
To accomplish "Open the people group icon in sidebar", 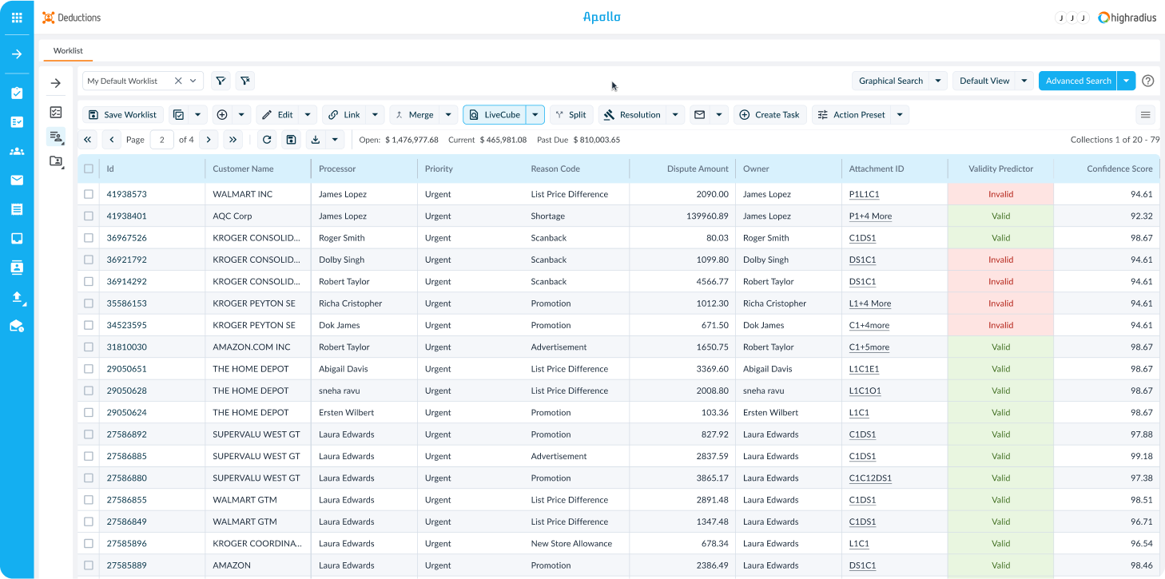I will (17, 151).
